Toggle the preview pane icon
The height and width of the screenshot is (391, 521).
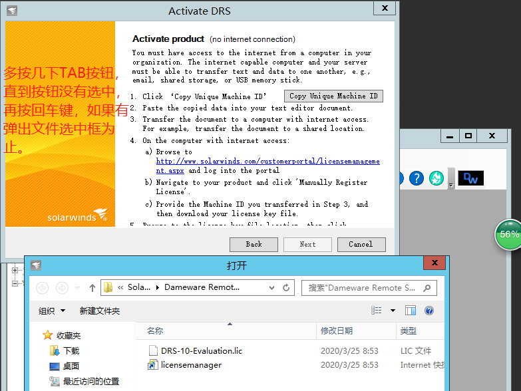point(411,311)
